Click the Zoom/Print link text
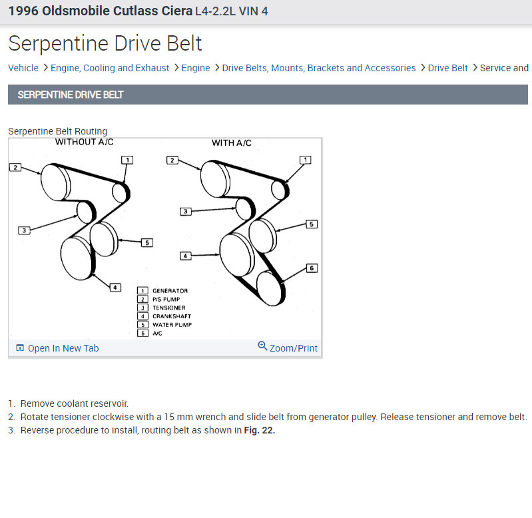Viewport: 532px width, 518px height. pyautogui.click(x=294, y=348)
